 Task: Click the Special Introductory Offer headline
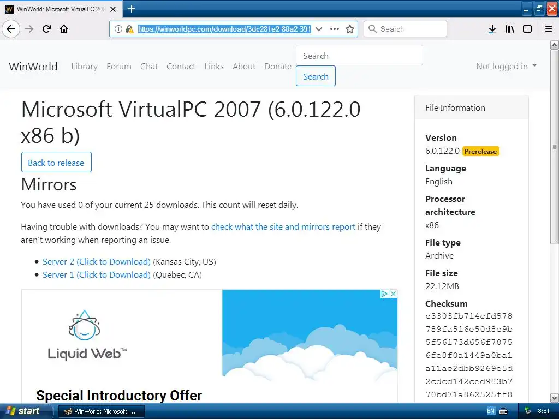point(119,396)
